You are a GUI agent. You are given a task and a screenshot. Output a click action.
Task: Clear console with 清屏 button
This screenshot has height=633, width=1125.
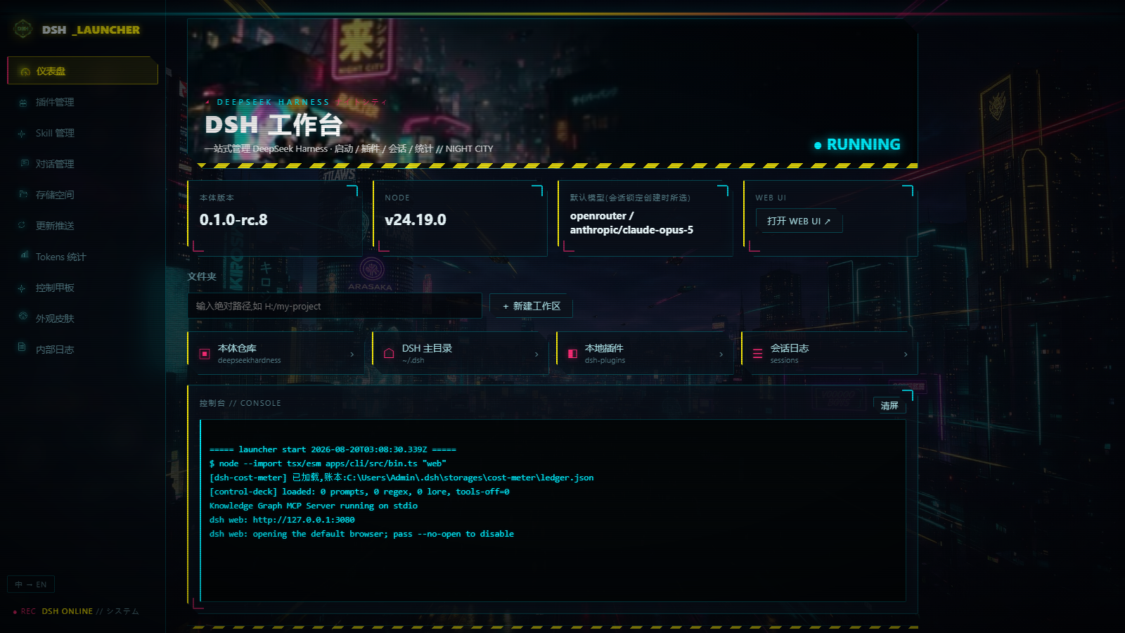[x=889, y=406]
